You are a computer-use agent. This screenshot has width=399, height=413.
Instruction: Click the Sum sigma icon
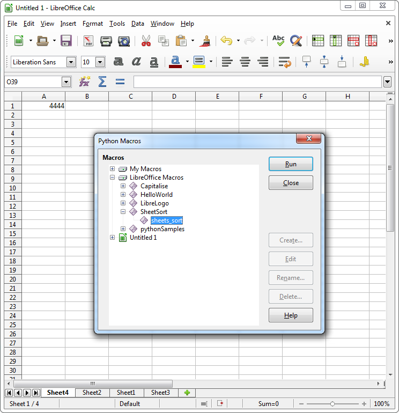pyautogui.click(x=102, y=82)
